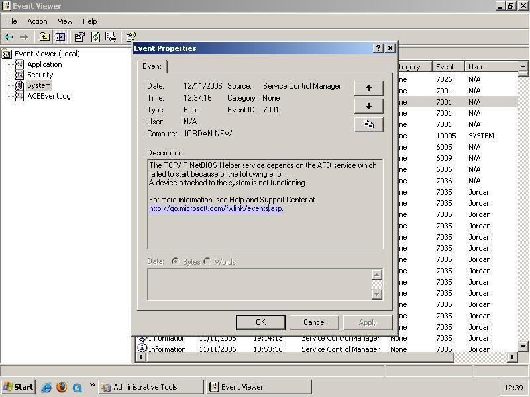This screenshot has height=397, width=530.
Task: Click inside the Description text box
Action: click(266, 204)
